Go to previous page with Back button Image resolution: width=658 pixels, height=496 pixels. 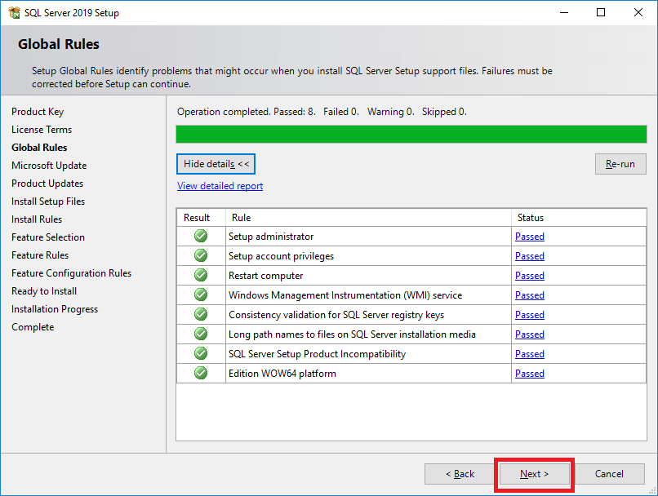(460, 474)
